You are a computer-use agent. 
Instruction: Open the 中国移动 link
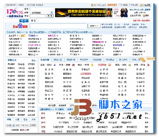point(104,86)
